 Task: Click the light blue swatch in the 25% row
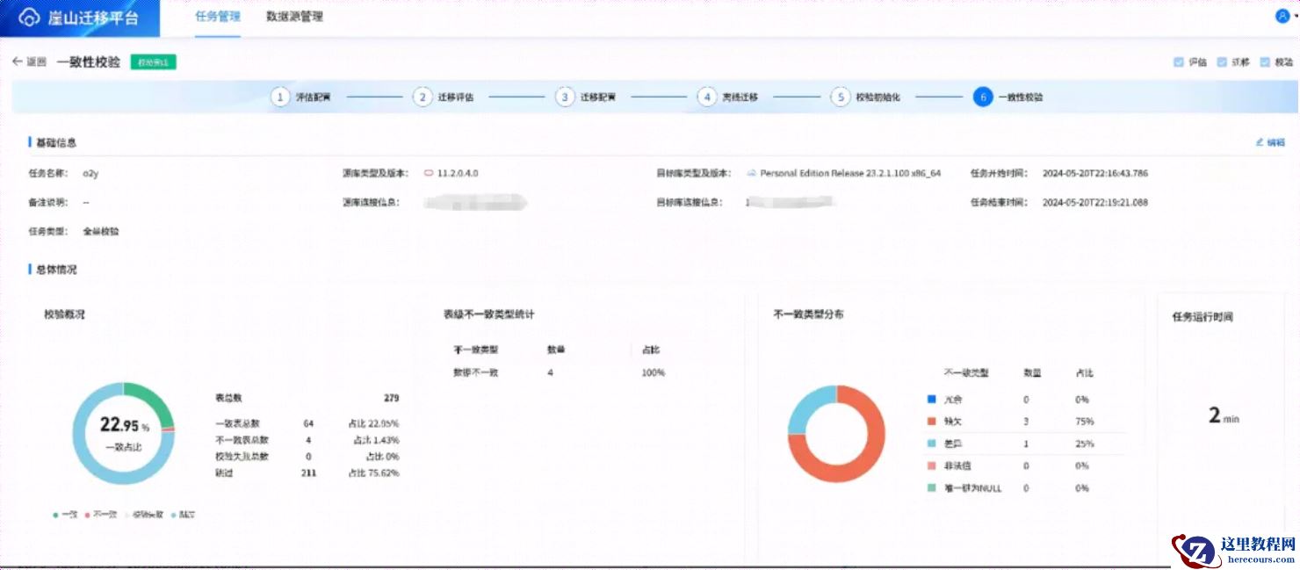[932, 444]
